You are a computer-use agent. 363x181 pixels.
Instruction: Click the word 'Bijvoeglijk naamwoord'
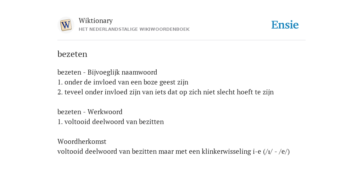122,72
